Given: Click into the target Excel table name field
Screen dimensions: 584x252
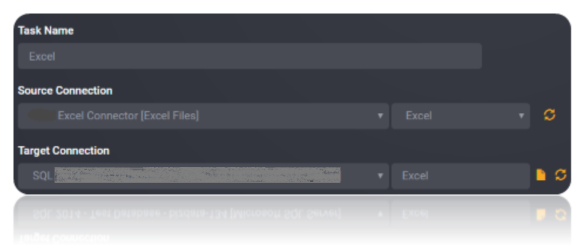Looking at the screenshot, I should tap(460, 176).
